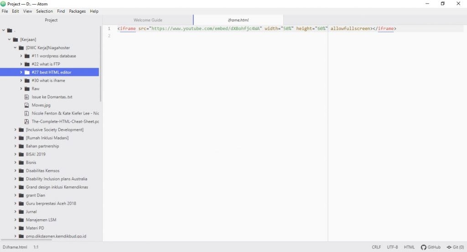This screenshot has width=467, height=252.
Task: Click the root project folder icon
Action: pos(10,30)
